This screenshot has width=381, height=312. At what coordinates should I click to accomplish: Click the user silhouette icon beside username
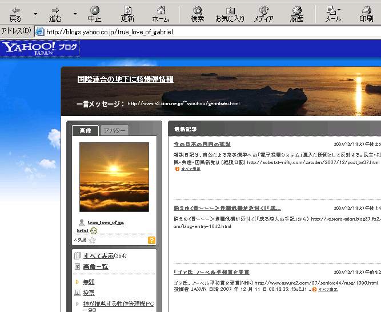(x=82, y=222)
